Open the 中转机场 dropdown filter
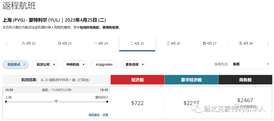274x121 pixels. (74, 64)
